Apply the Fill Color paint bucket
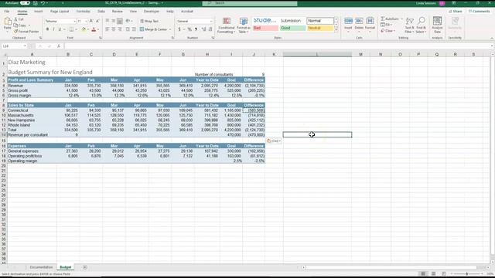Screen dimensions: 495x278 (x=84, y=29)
